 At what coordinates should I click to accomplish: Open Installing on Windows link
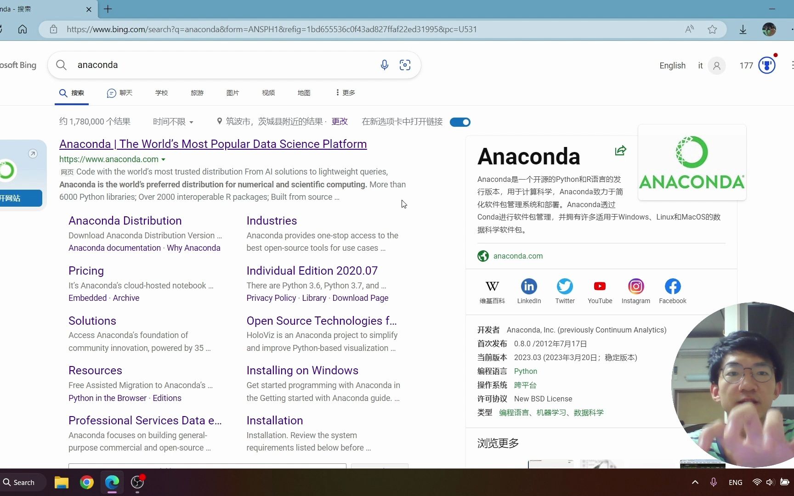click(302, 371)
